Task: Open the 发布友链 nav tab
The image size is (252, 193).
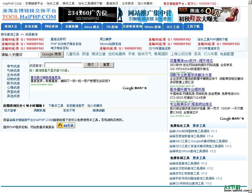Action: (x=31, y=27)
